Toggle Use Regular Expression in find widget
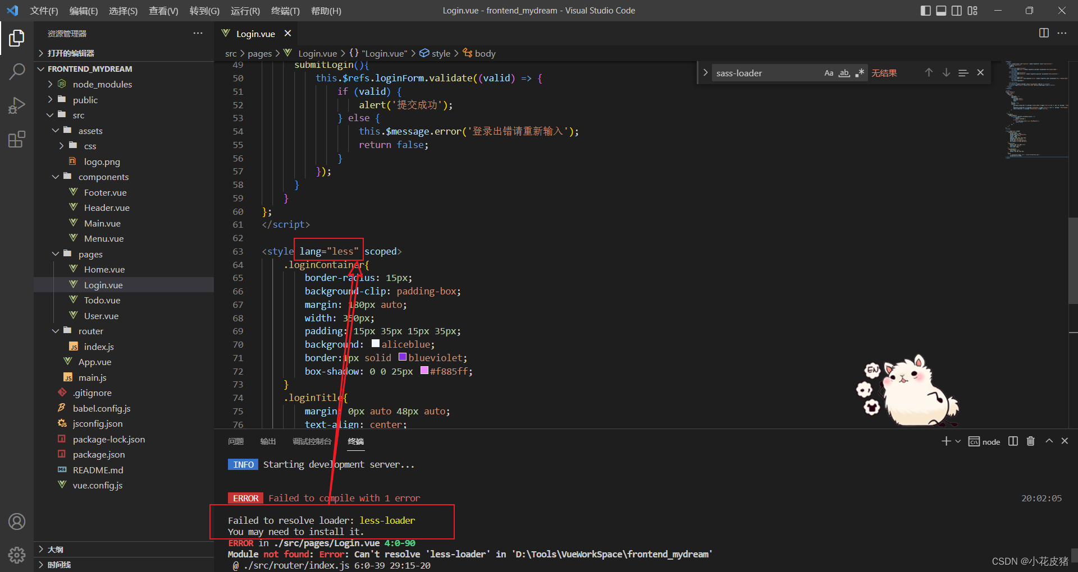Image resolution: width=1078 pixels, height=572 pixels. click(x=860, y=73)
